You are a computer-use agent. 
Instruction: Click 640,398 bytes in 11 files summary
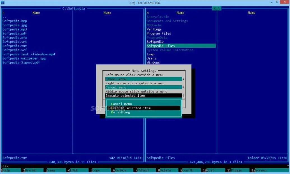pos(73,162)
